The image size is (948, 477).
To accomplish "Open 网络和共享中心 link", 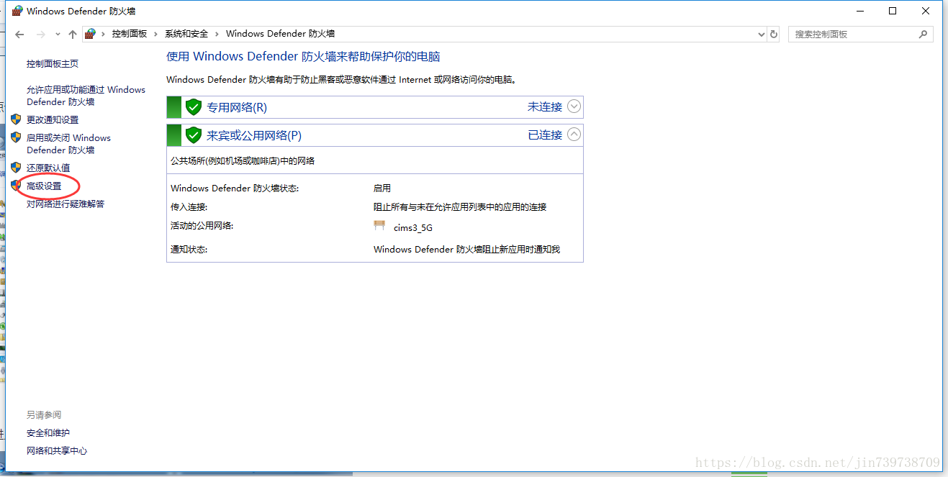I will point(57,451).
